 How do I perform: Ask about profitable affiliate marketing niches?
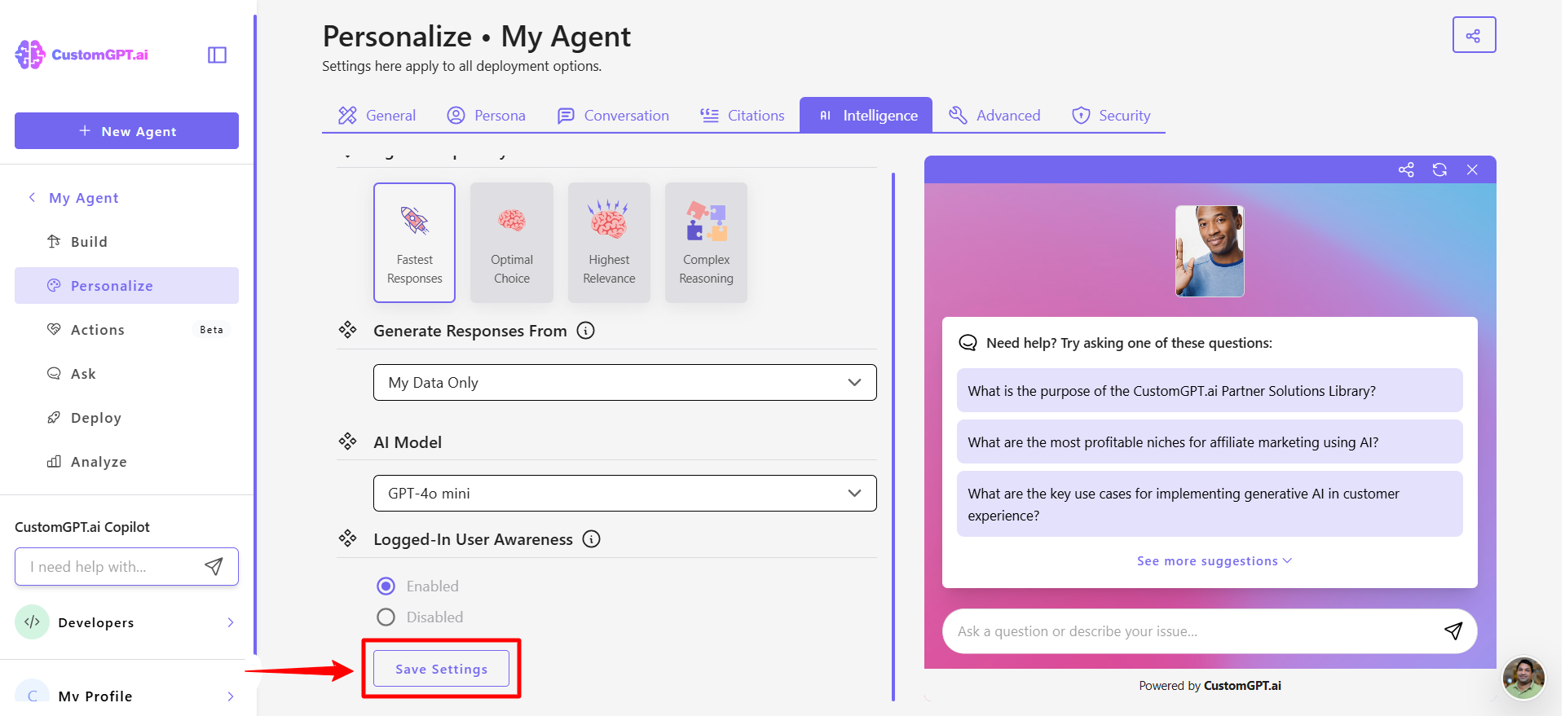1210,442
